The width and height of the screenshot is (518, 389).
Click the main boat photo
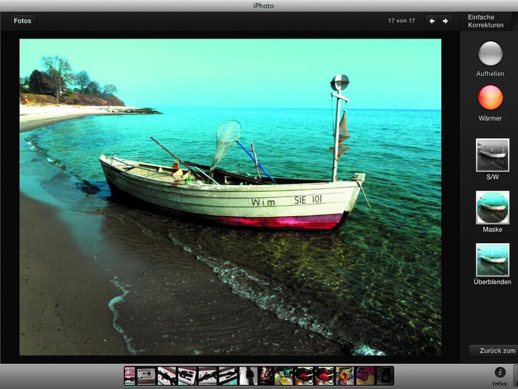(230, 197)
